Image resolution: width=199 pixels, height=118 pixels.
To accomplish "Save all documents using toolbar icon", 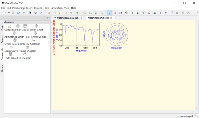I will 30,13.
